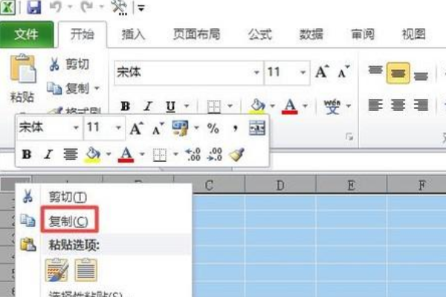Open the 视图 ribbon tab

413,34
